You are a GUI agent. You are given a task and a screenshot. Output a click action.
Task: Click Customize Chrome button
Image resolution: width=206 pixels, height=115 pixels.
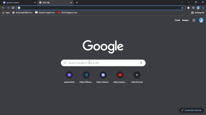pyautogui.click(x=191, y=110)
